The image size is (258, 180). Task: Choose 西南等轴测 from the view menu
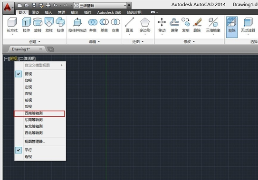[39, 114]
